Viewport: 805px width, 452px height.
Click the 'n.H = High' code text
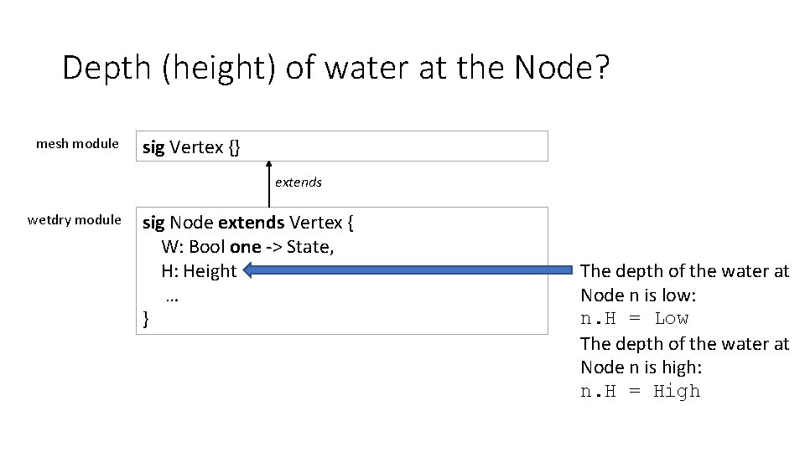pyautogui.click(x=640, y=392)
